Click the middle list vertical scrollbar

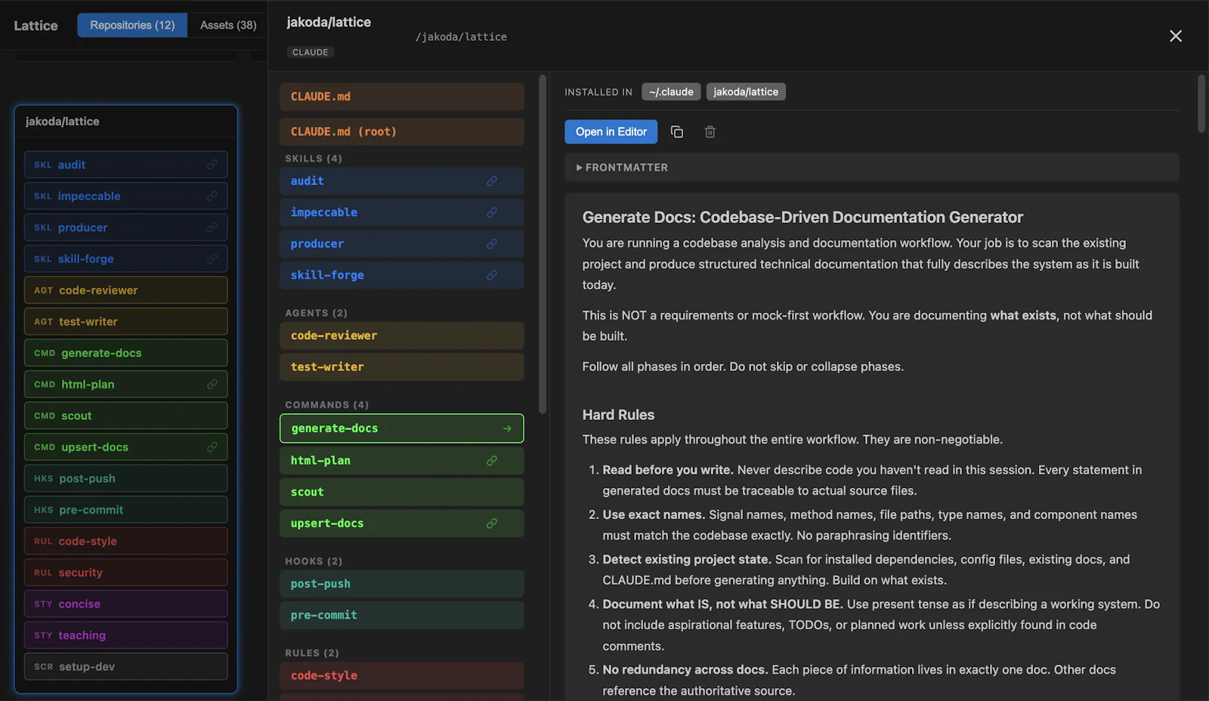pyautogui.click(x=542, y=244)
